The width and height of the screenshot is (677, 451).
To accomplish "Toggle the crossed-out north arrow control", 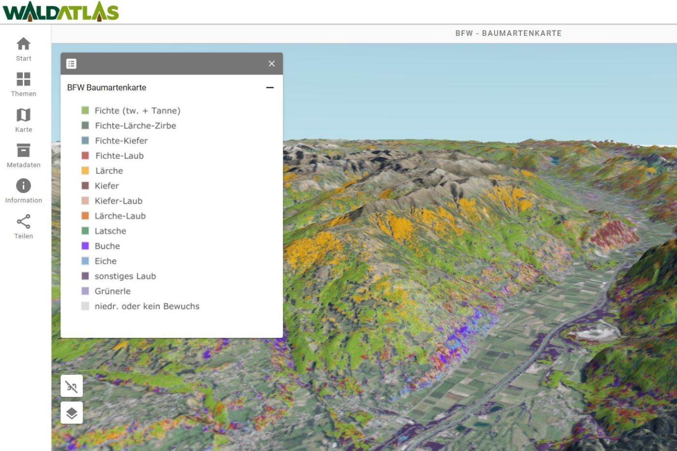I will click(71, 386).
